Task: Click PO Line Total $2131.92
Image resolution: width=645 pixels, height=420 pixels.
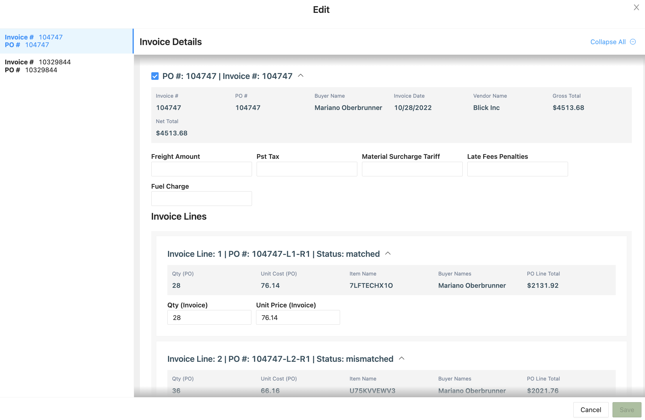Action: [x=543, y=285]
